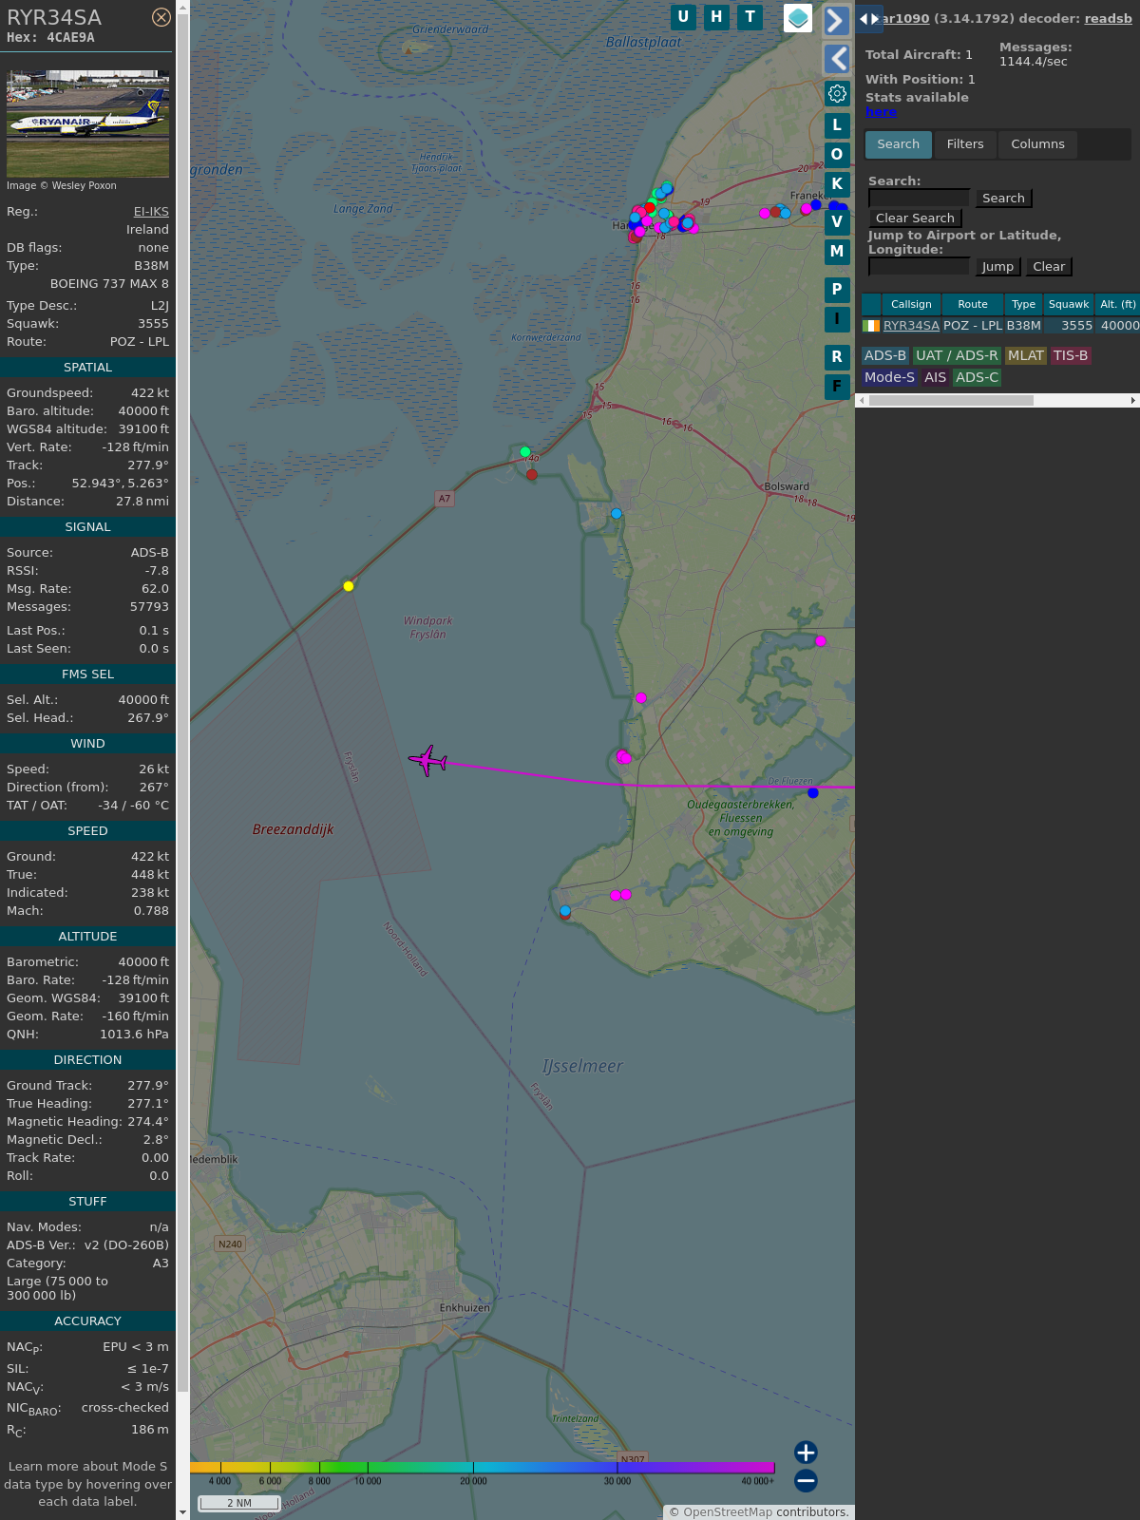1140x1520 pixels.
Task: Sort the table by Alt. (ft)
Action: click(x=1117, y=304)
